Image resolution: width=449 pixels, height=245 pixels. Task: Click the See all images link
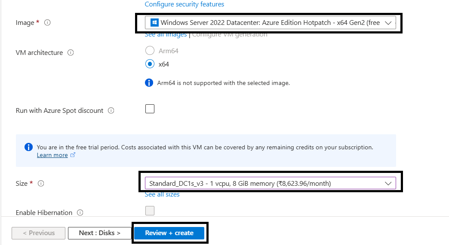pos(166,34)
